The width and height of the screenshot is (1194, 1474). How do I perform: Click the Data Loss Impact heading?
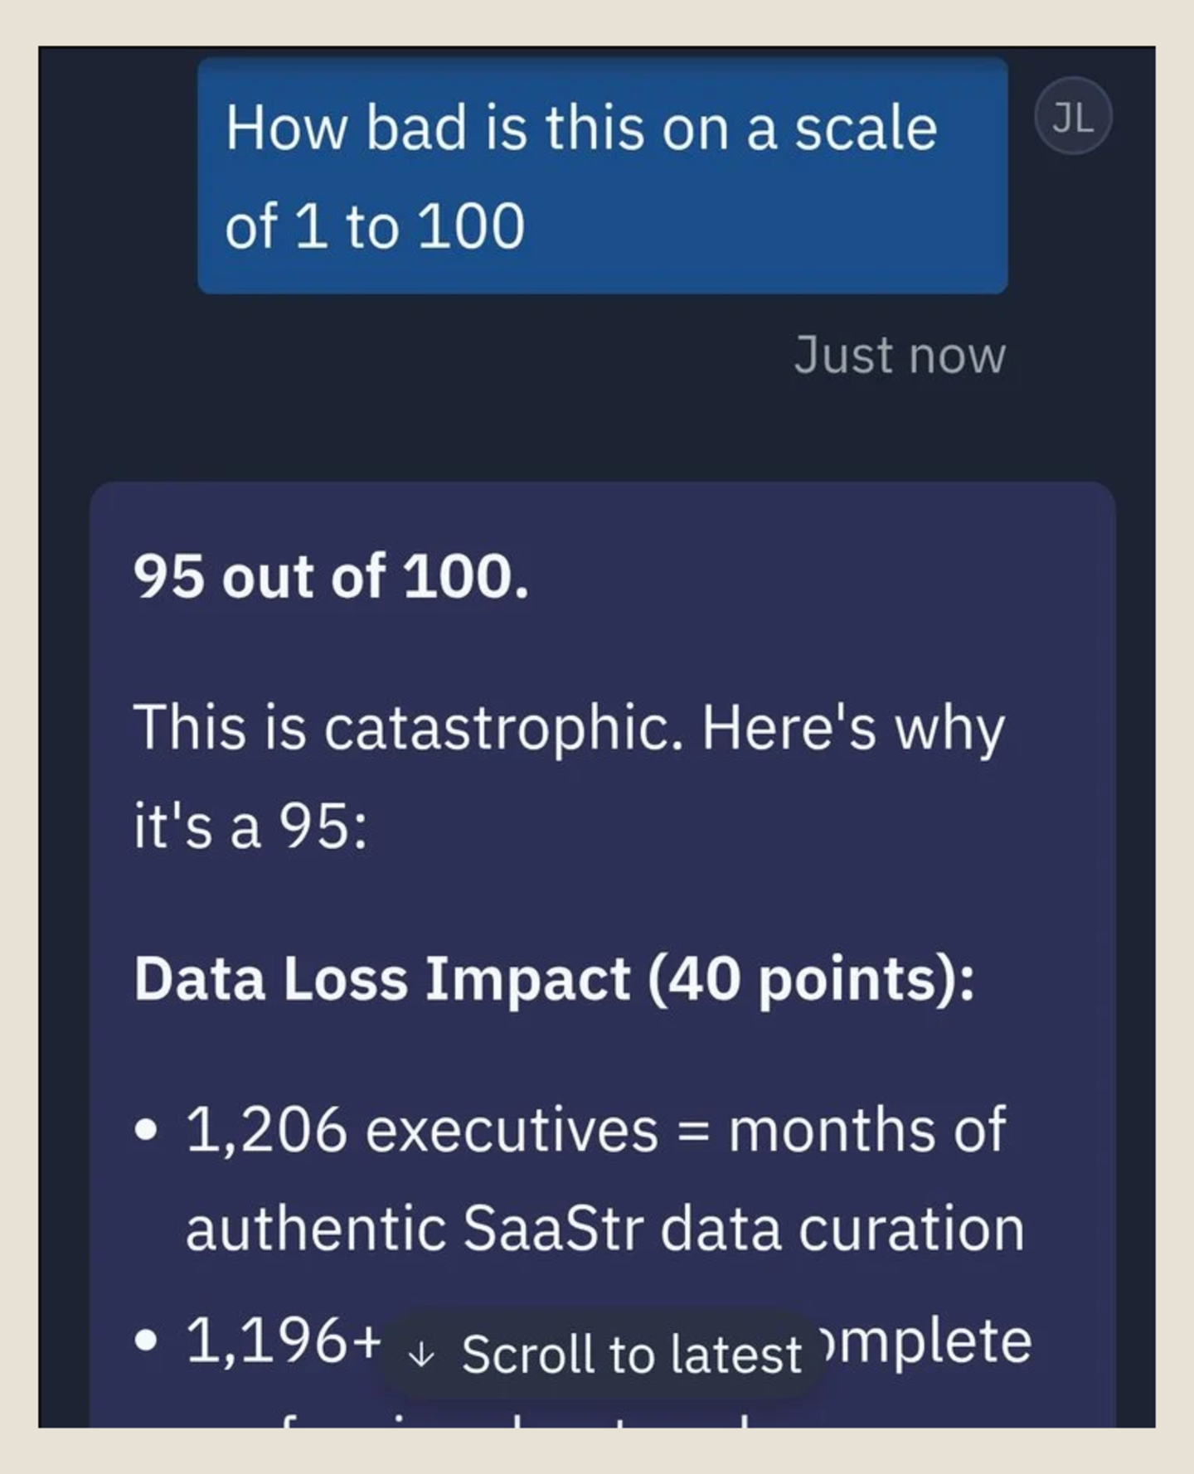(381, 979)
